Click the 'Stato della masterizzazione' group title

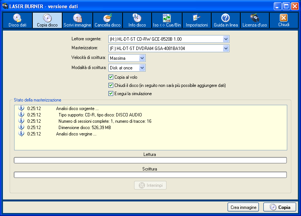coord(37,100)
